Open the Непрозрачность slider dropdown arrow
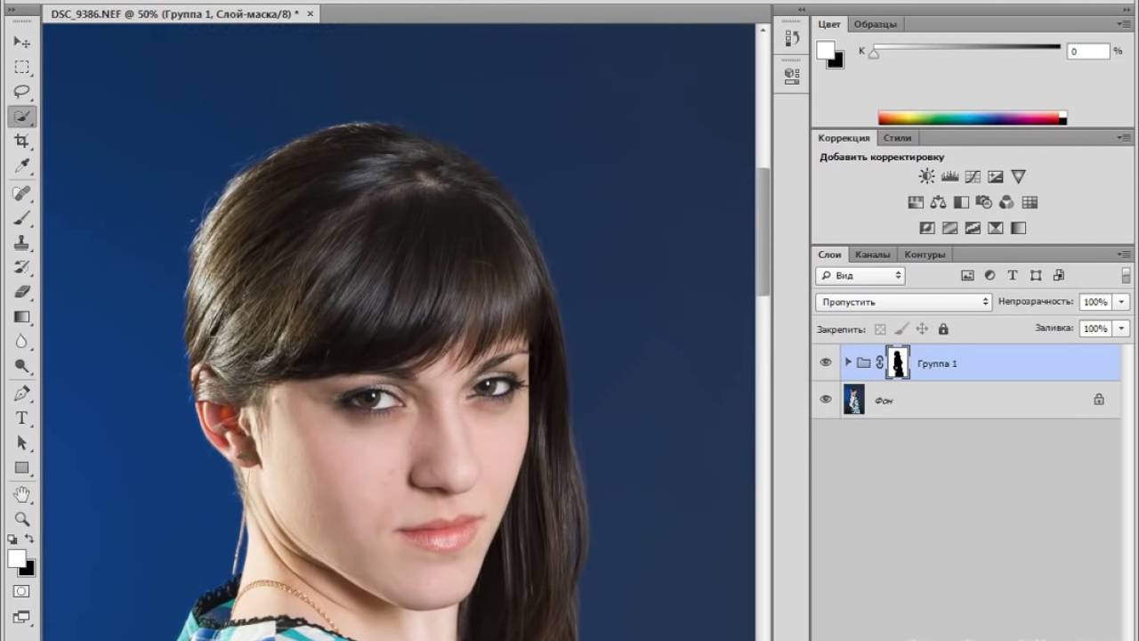This screenshot has width=1139, height=641. tap(1121, 302)
